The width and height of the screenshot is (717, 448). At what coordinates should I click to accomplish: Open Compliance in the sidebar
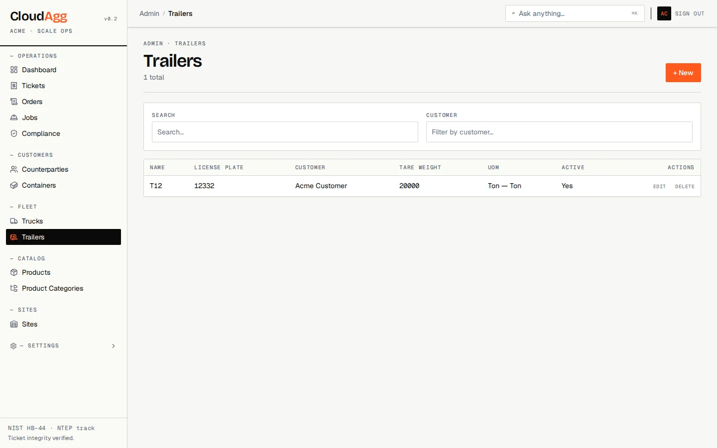[63, 133]
